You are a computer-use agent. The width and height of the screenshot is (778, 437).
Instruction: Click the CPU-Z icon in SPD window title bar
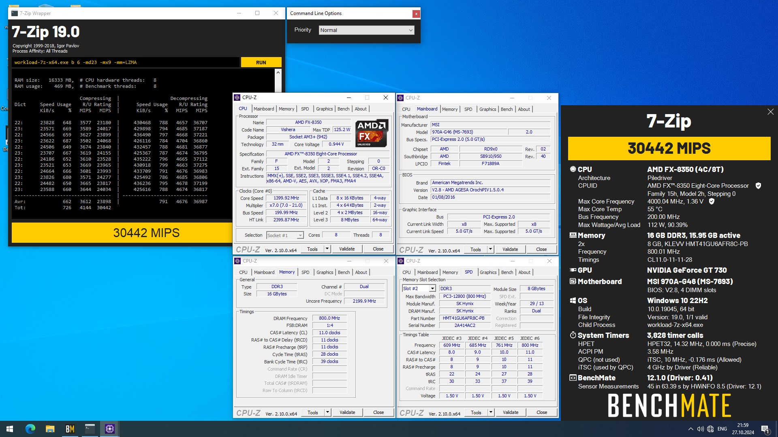coord(401,261)
